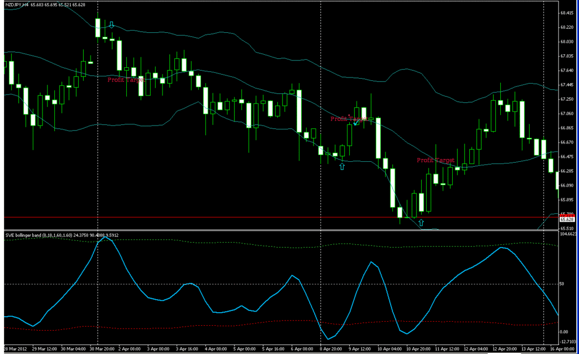This screenshot has height=354, width=579.
Task: Select the small cyan check mark beside the 9 Apr Profit Target
Action: 355,123
